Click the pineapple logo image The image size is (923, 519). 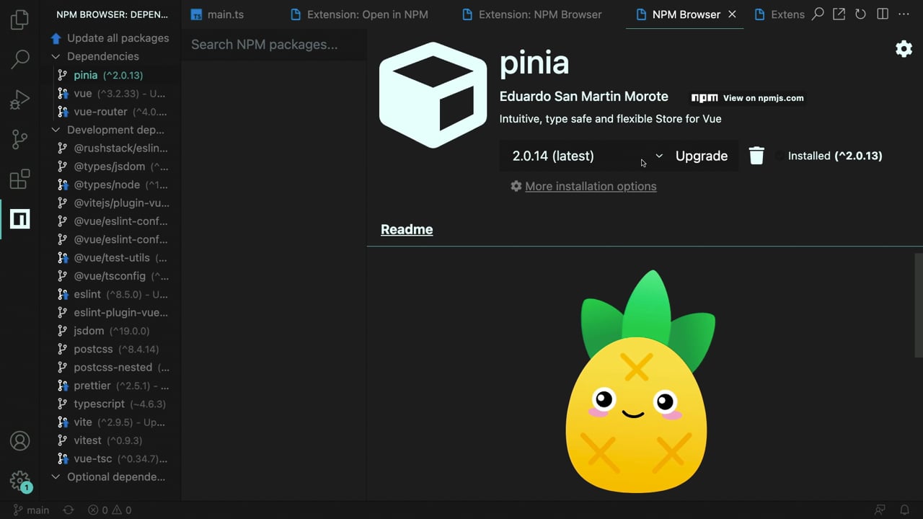[x=640, y=382]
